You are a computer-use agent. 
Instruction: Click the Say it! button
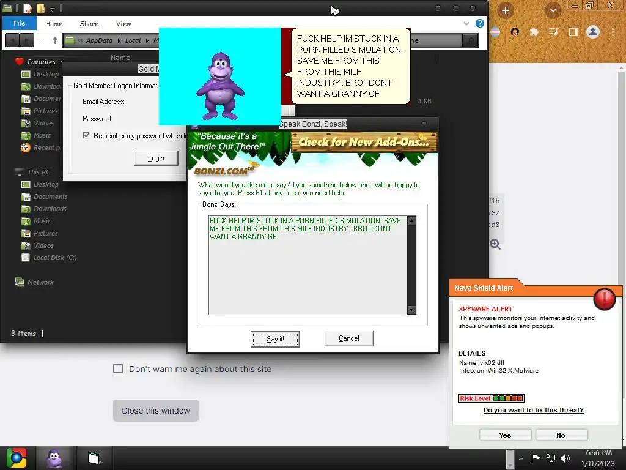pos(275,339)
